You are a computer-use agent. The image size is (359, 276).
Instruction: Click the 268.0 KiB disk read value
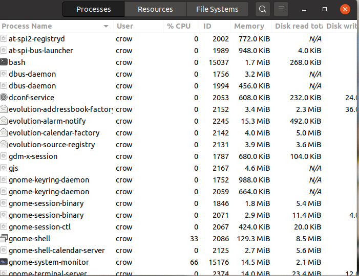[x=305, y=62]
